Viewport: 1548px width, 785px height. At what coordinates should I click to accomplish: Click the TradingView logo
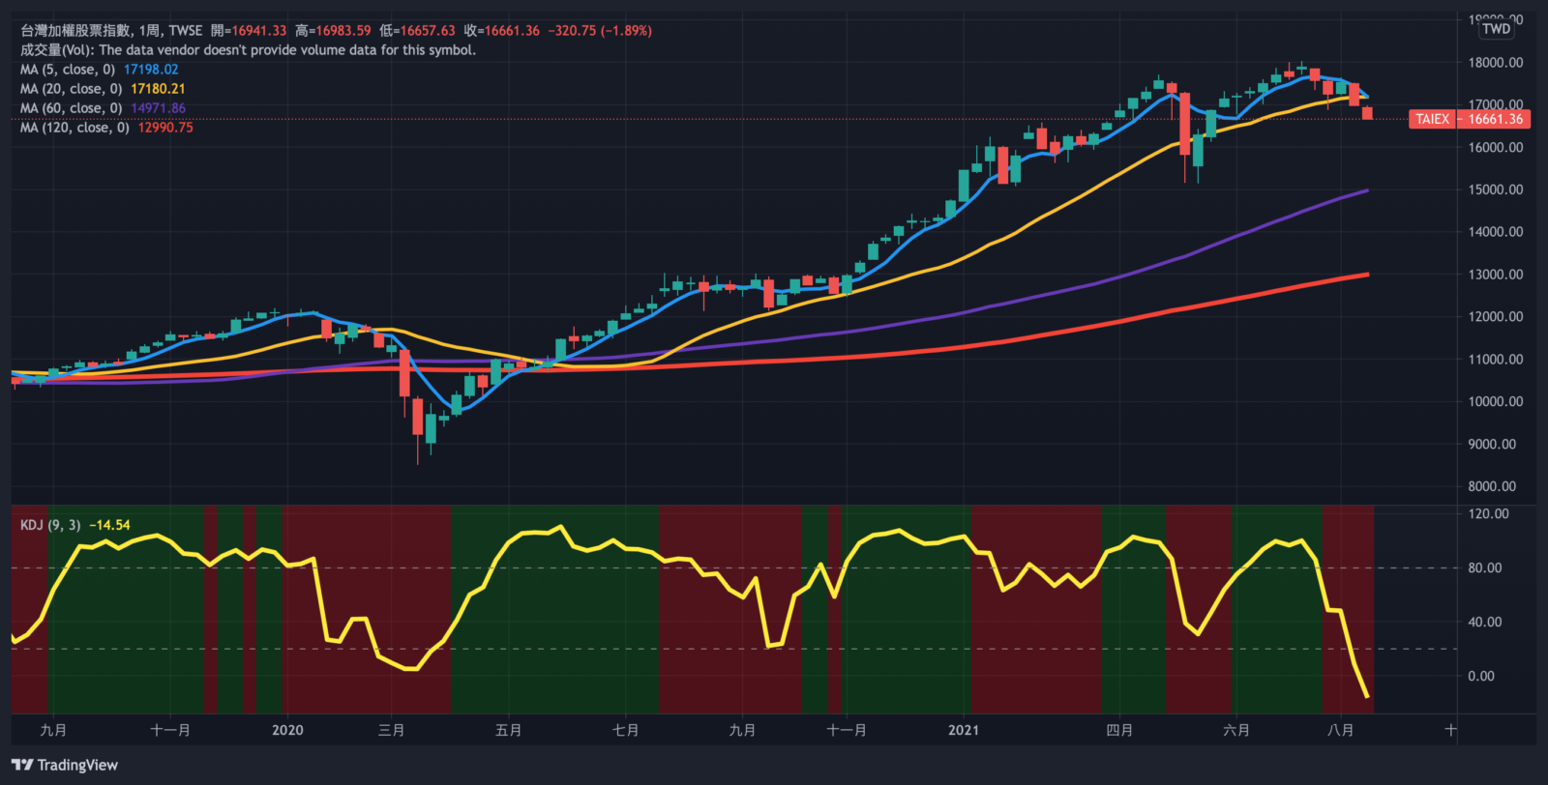(x=65, y=765)
